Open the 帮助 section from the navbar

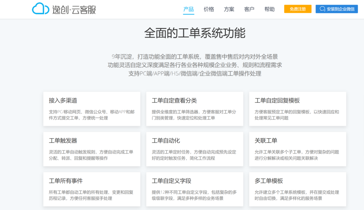pyautogui.click(x=269, y=10)
